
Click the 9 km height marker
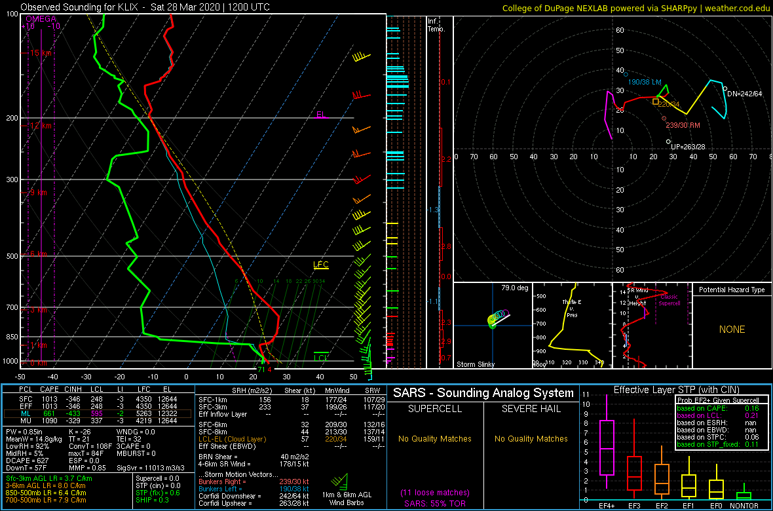click(39, 193)
